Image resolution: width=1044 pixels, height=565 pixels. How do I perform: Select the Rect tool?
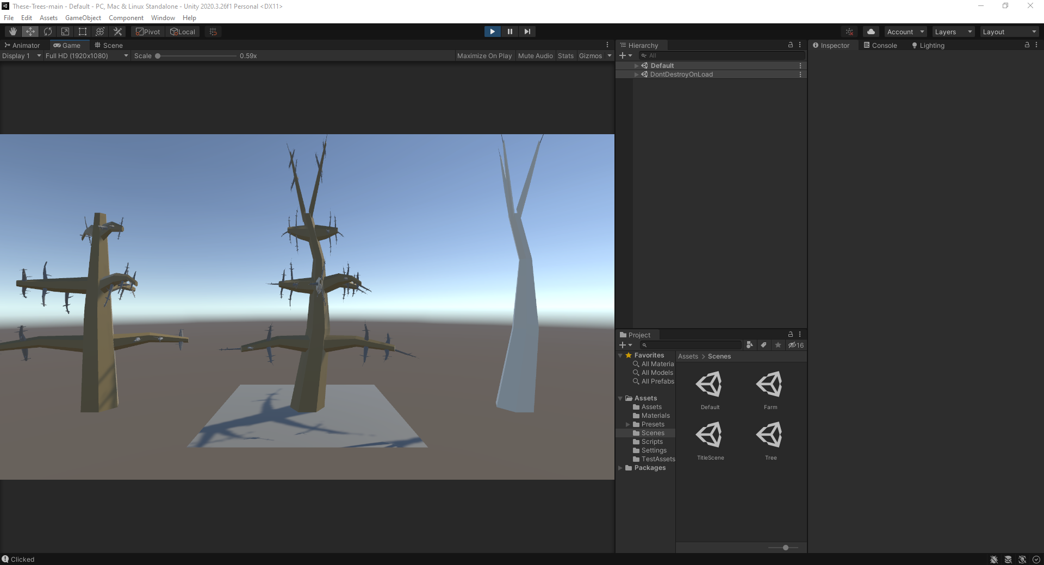click(83, 32)
